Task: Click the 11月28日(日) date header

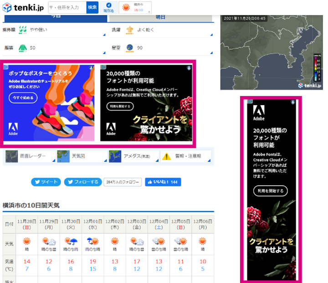Action: tap(27, 224)
